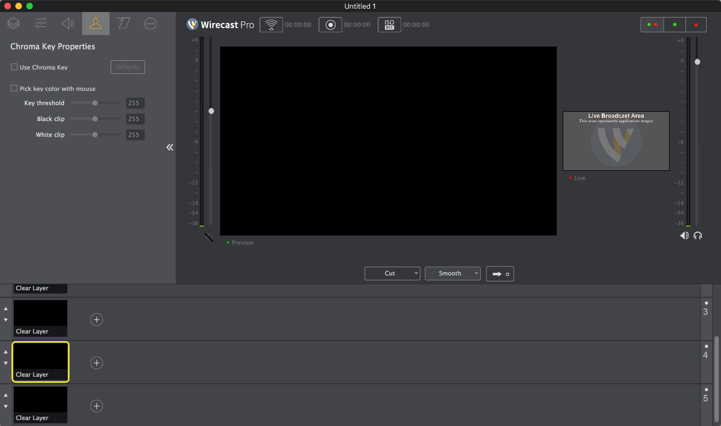Click the White clip value field
This screenshot has height=426, width=721.
point(135,135)
